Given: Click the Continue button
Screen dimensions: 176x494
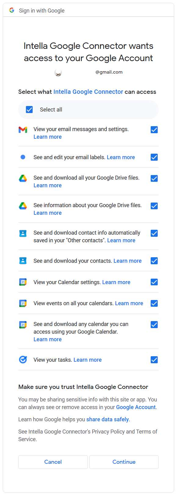Looking at the screenshot, I should [124, 462].
